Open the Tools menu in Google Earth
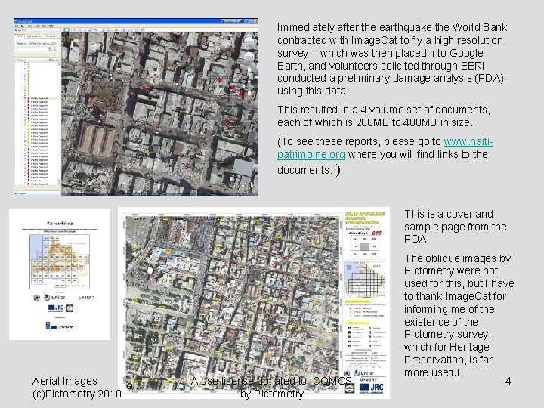Image resolution: width=544 pixels, height=408 pixels. (38, 26)
